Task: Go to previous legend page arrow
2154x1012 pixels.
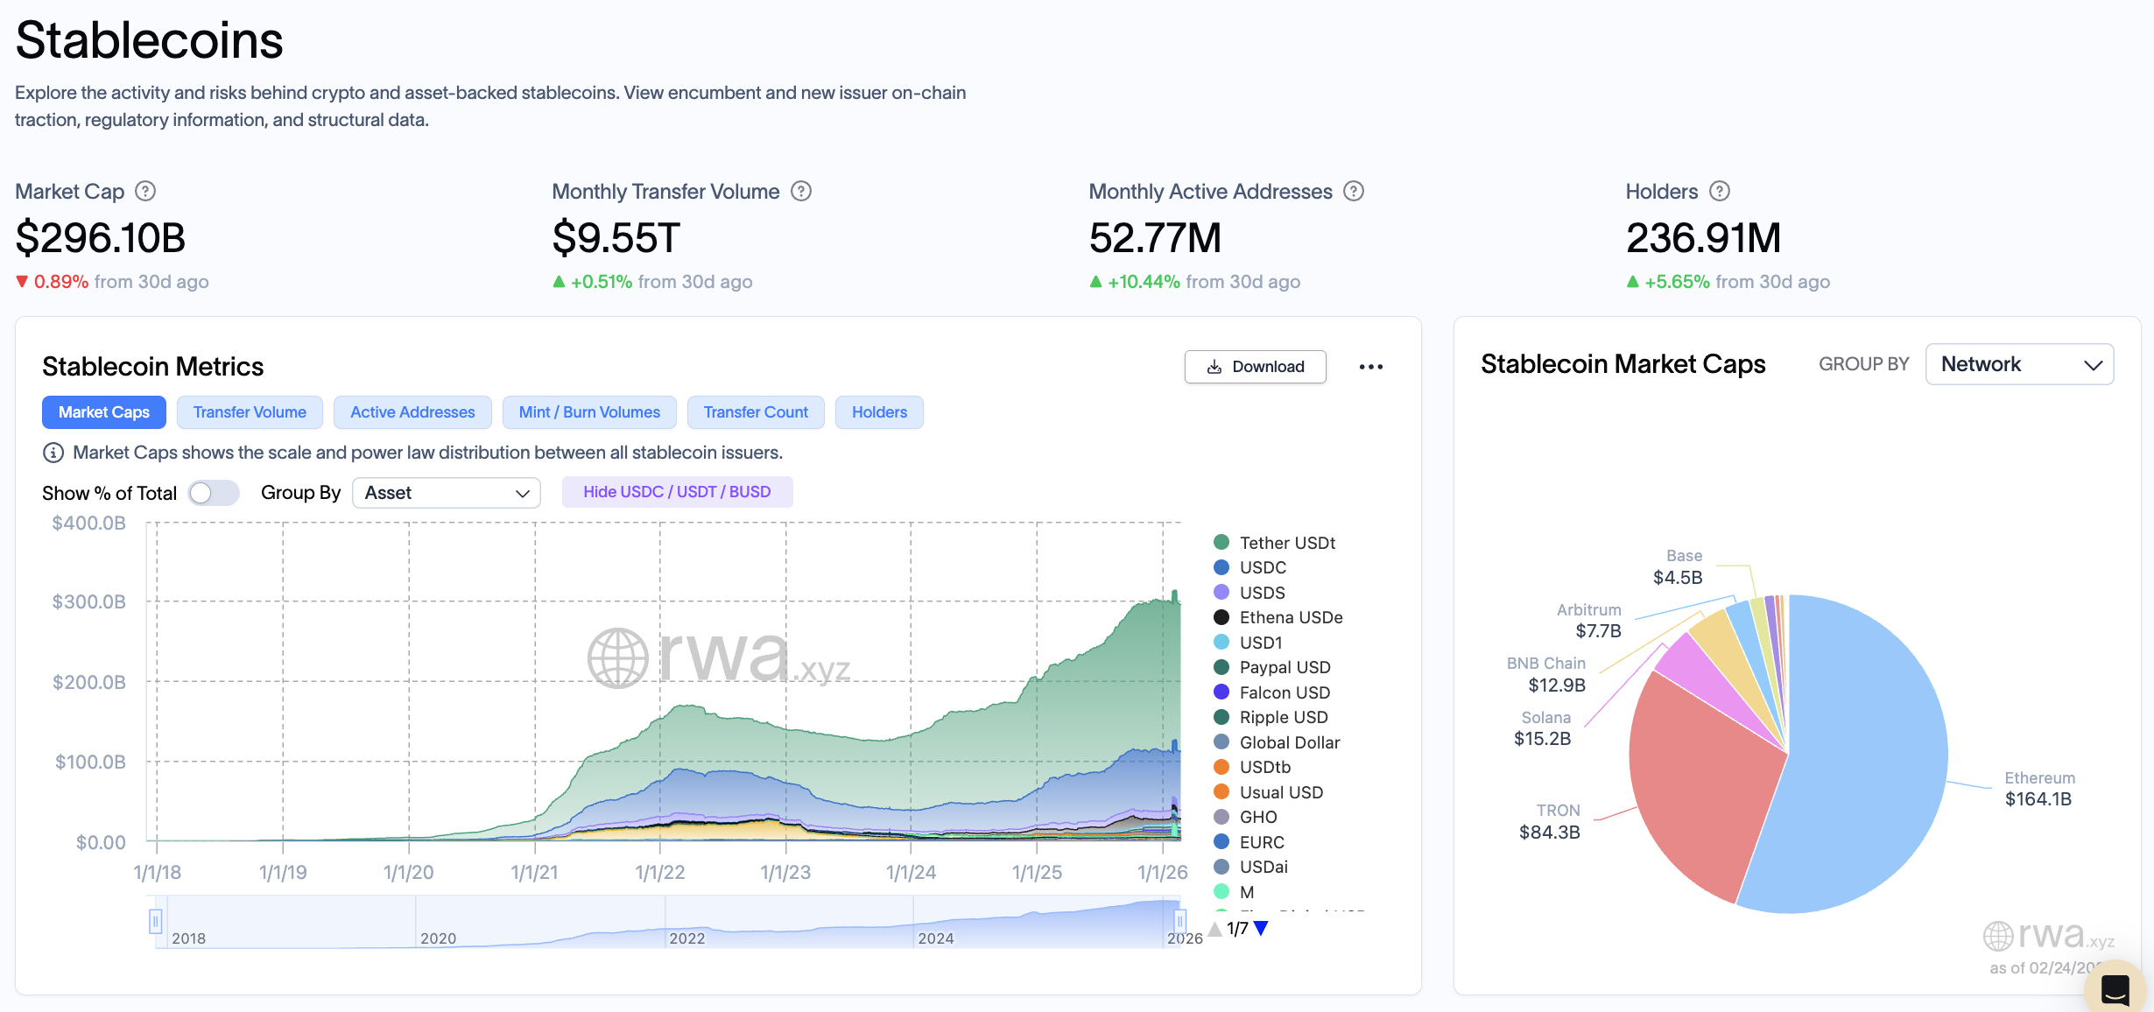Action: point(1214,929)
